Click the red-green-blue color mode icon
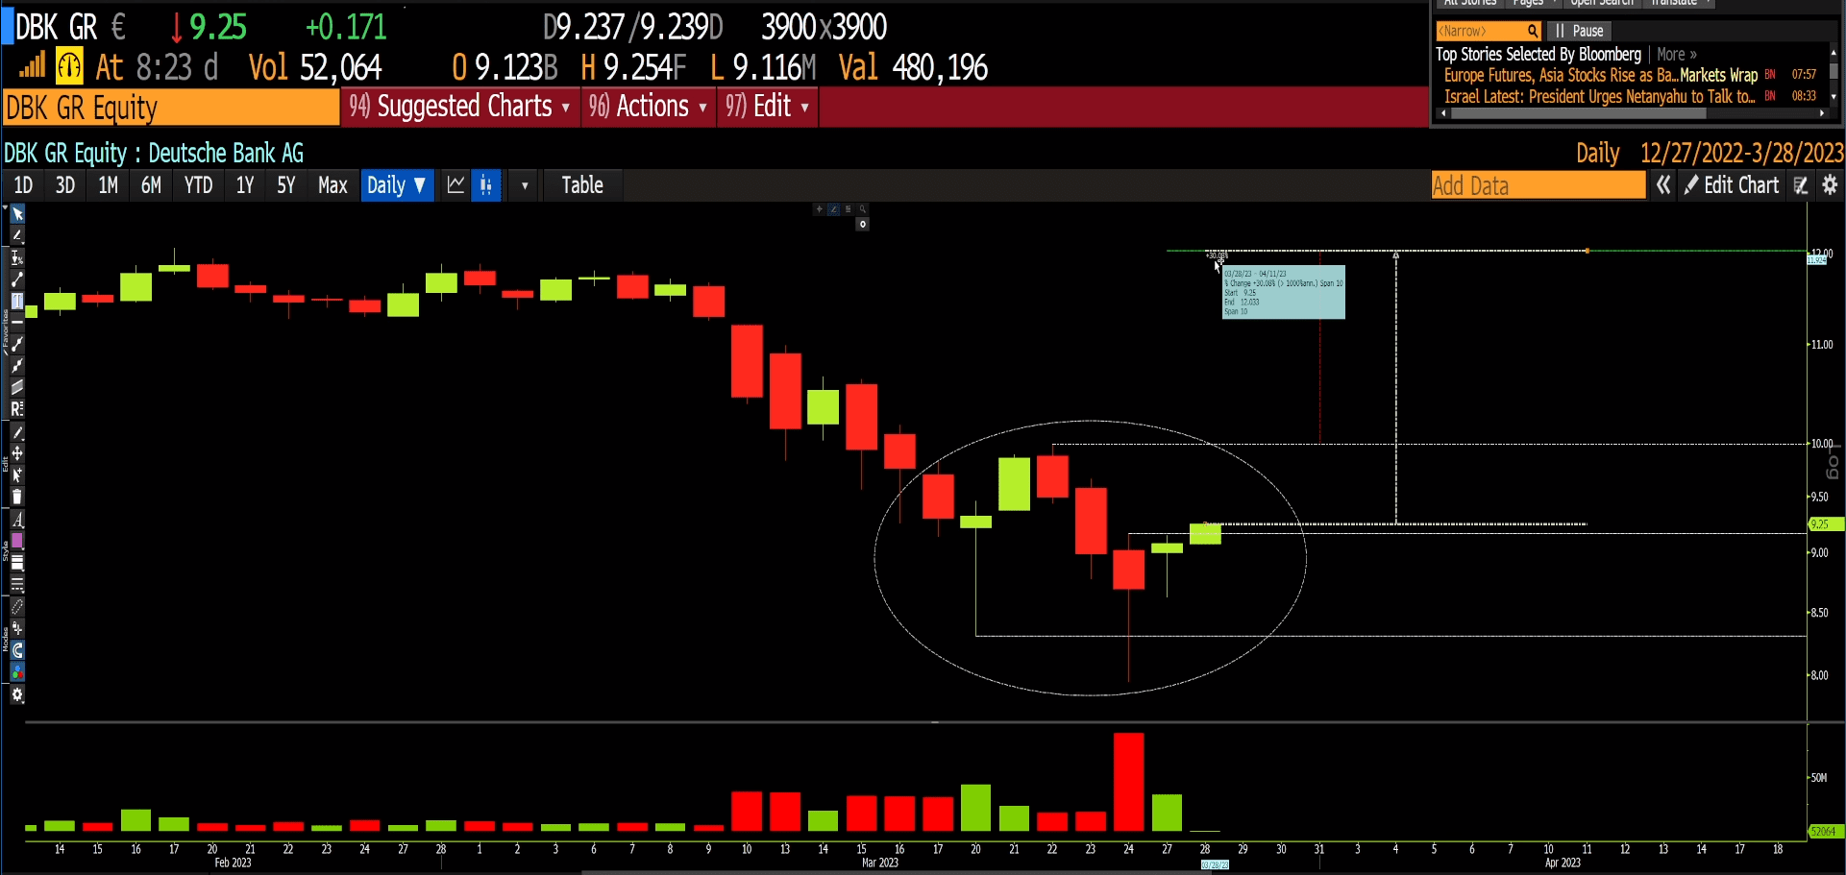The width and height of the screenshot is (1846, 875). [17, 672]
